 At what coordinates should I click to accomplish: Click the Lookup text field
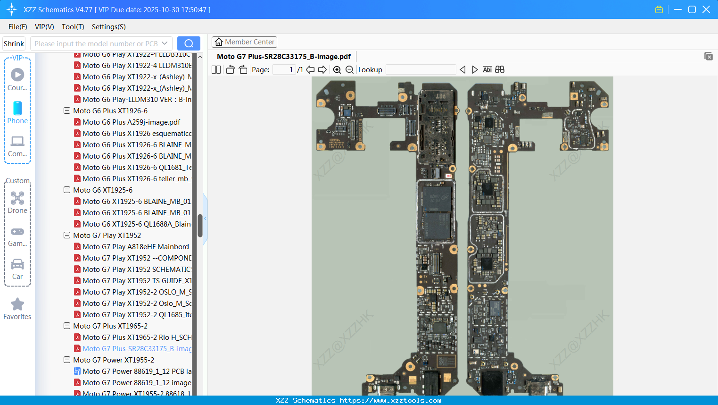(x=421, y=70)
